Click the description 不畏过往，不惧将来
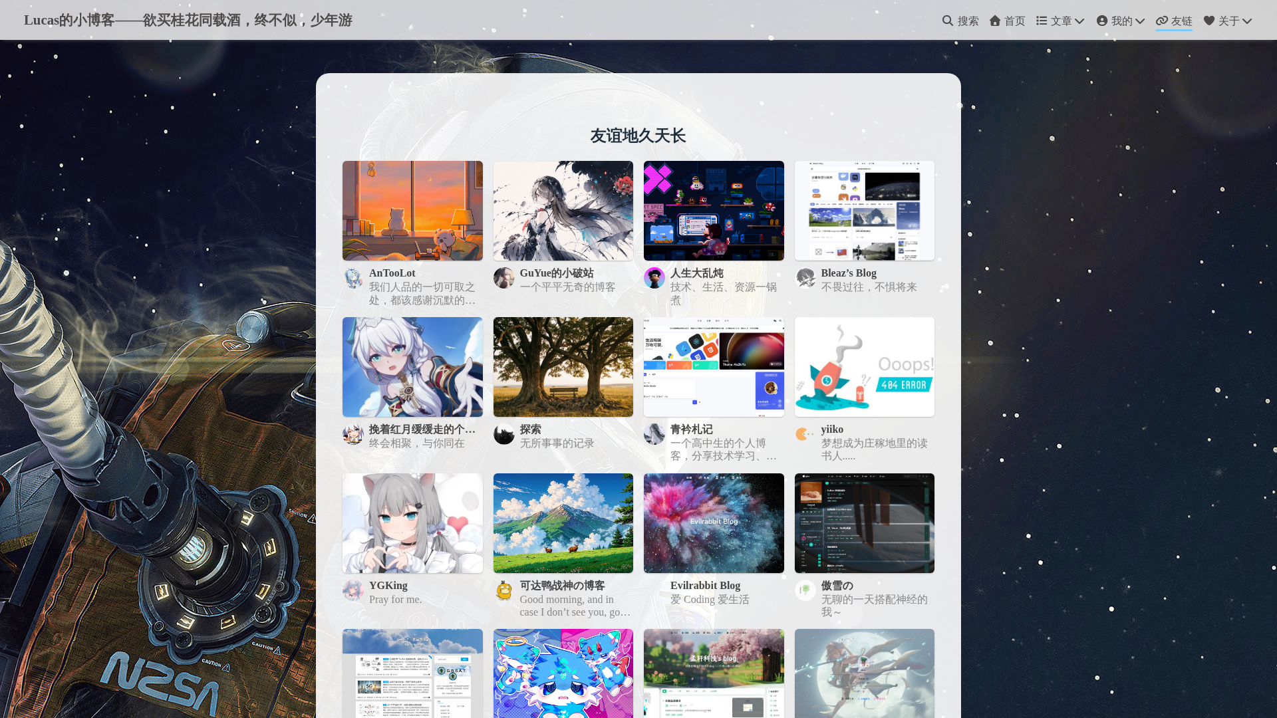Viewport: 1277px width, 718px height. click(869, 287)
